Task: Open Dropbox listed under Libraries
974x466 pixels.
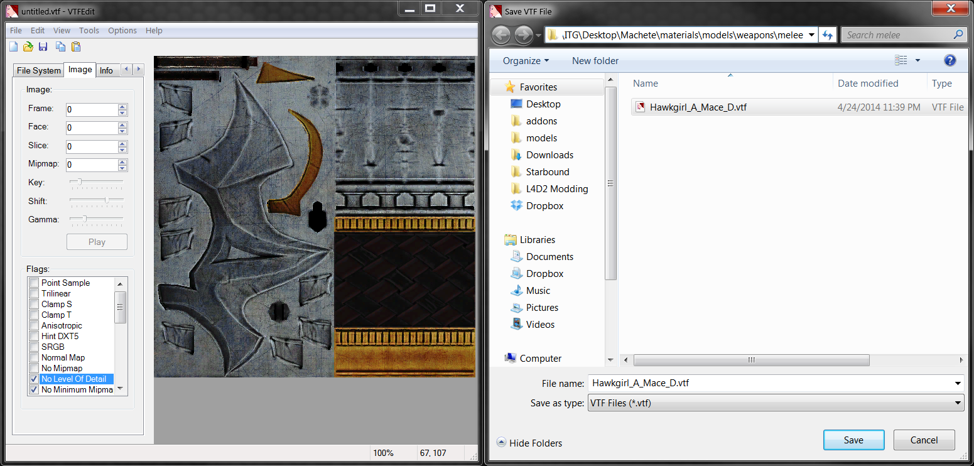Action: click(x=544, y=274)
